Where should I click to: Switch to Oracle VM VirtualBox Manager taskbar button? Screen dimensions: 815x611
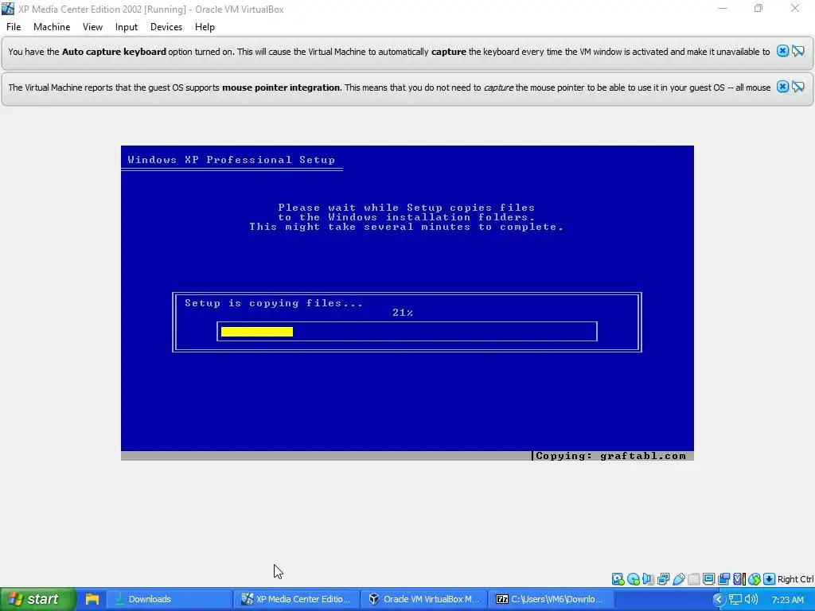pos(423,599)
